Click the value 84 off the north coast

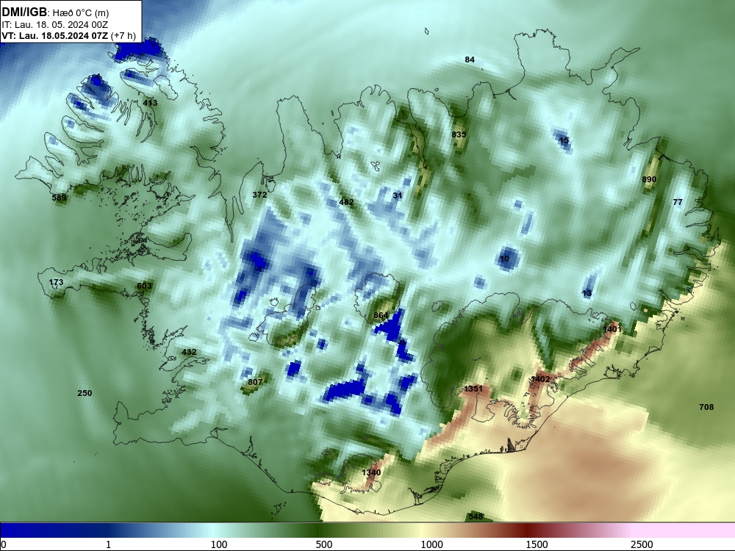pyautogui.click(x=470, y=60)
